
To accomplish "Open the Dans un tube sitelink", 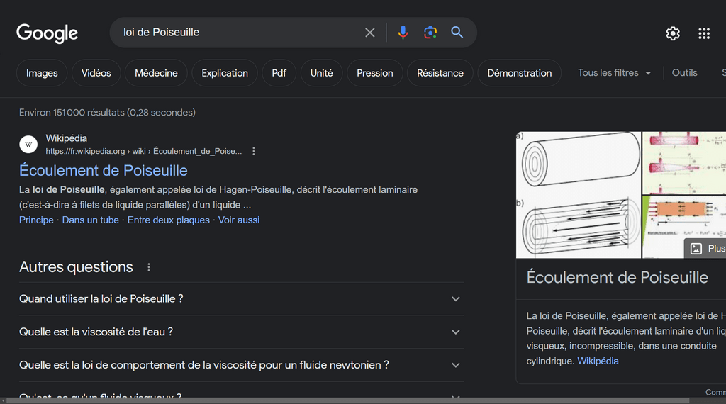I will coord(90,220).
